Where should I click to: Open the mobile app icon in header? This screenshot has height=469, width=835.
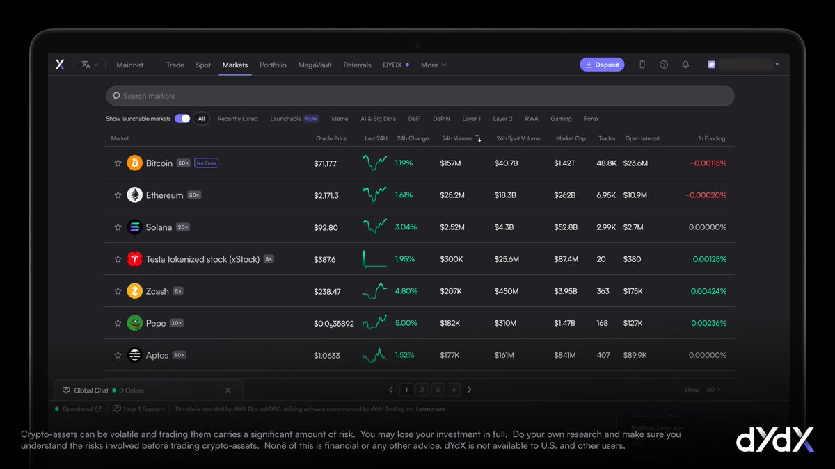pos(642,65)
